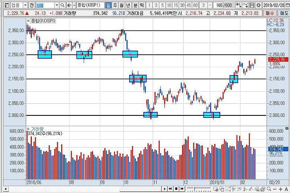Image resolution: width=290 pixels, height=193 pixels.
Task: Click the add chart window icon
Action: point(216,189)
